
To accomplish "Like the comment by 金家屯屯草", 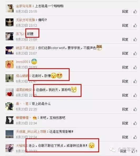I will click(x=135, y=12).
